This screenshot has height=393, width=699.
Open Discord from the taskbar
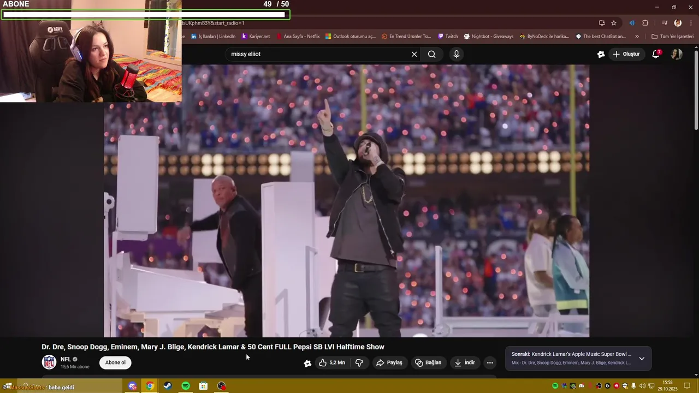click(x=132, y=386)
